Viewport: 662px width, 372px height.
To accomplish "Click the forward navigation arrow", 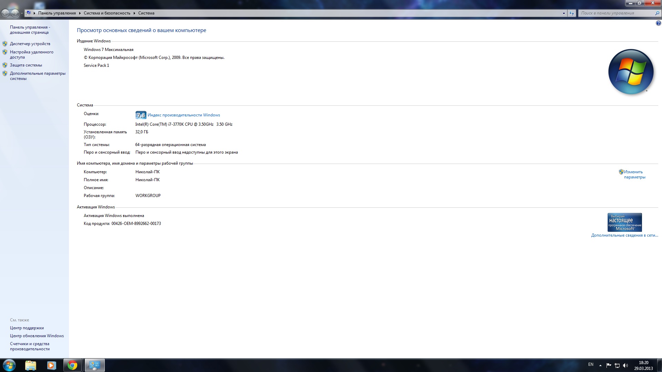I will (x=15, y=13).
